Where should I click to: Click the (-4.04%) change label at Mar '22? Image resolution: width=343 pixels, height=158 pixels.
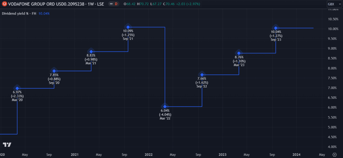165,114
